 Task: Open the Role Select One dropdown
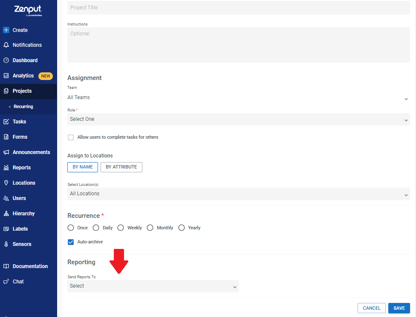click(x=239, y=120)
